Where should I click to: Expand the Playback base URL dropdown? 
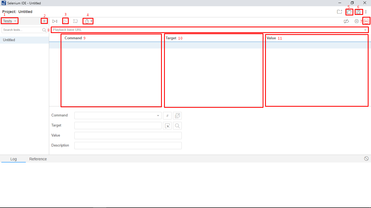pos(366,30)
